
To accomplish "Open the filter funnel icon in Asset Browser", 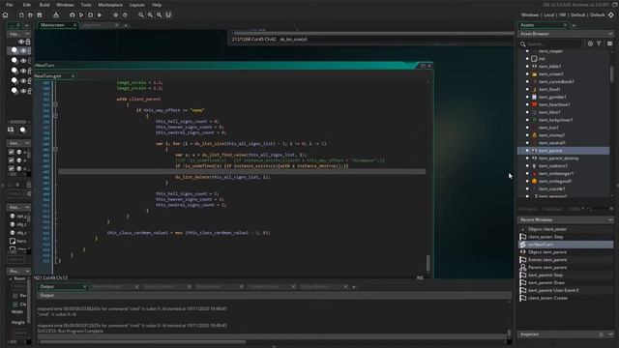I will [x=600, y=43].
